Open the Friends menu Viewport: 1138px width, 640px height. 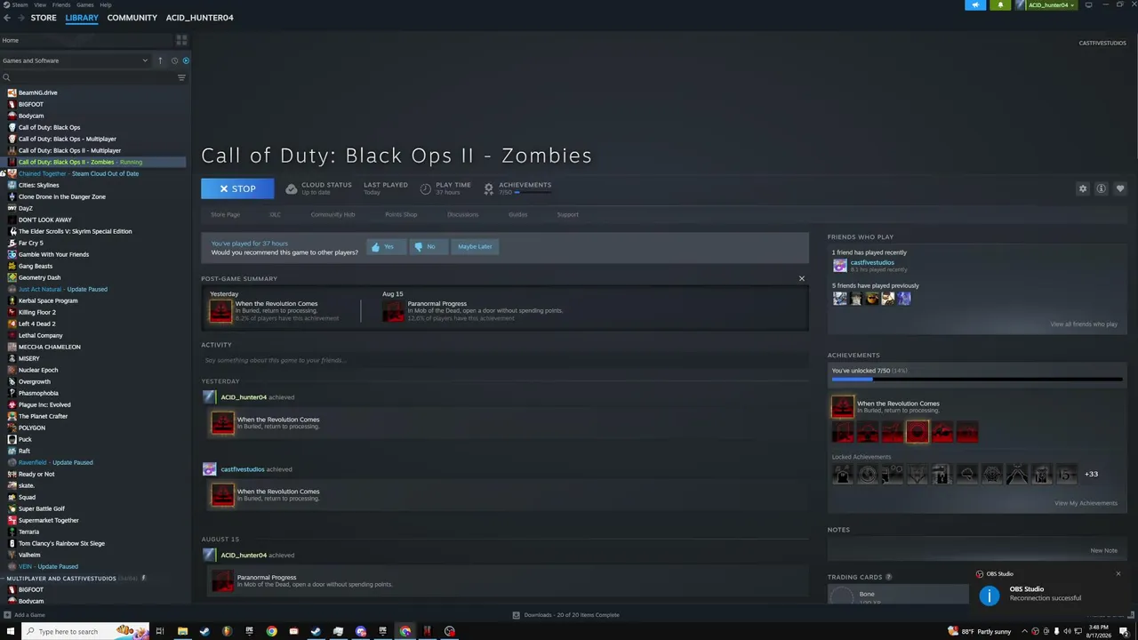point(61,4)
